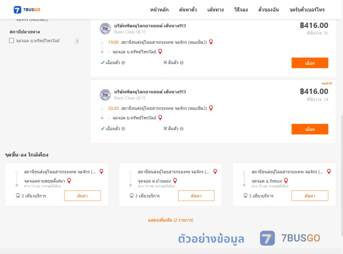Open map pin beside จุดจอด อ.วังทอง
Image resolution: width=343 pixels, height=254 pixels.
(286, 181)
